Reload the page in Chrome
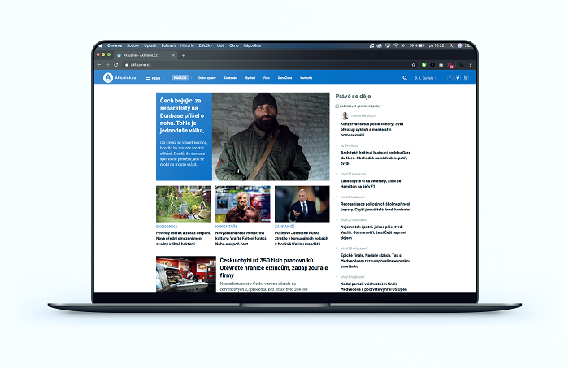This screenshot has height=368, width=569. pyautogui.click(x=116, y=64)
